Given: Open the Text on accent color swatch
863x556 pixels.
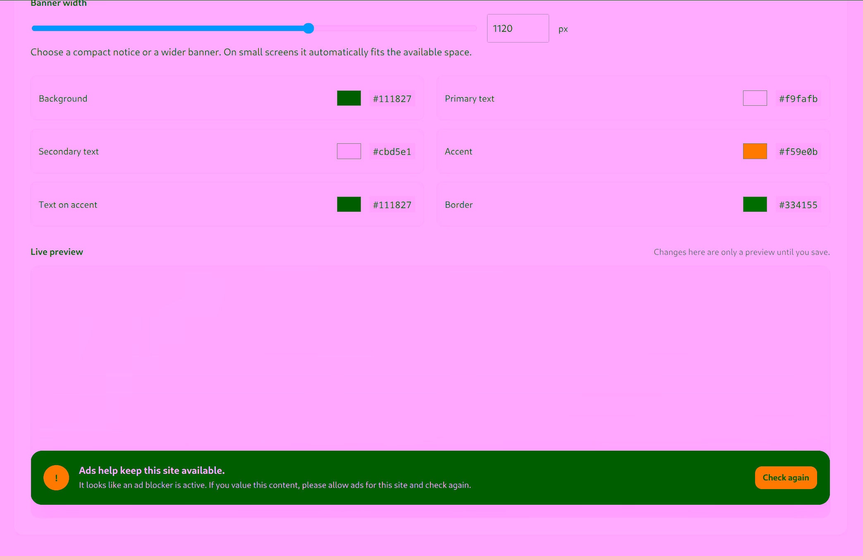Looking at the screenshot, I should [349, 204].
